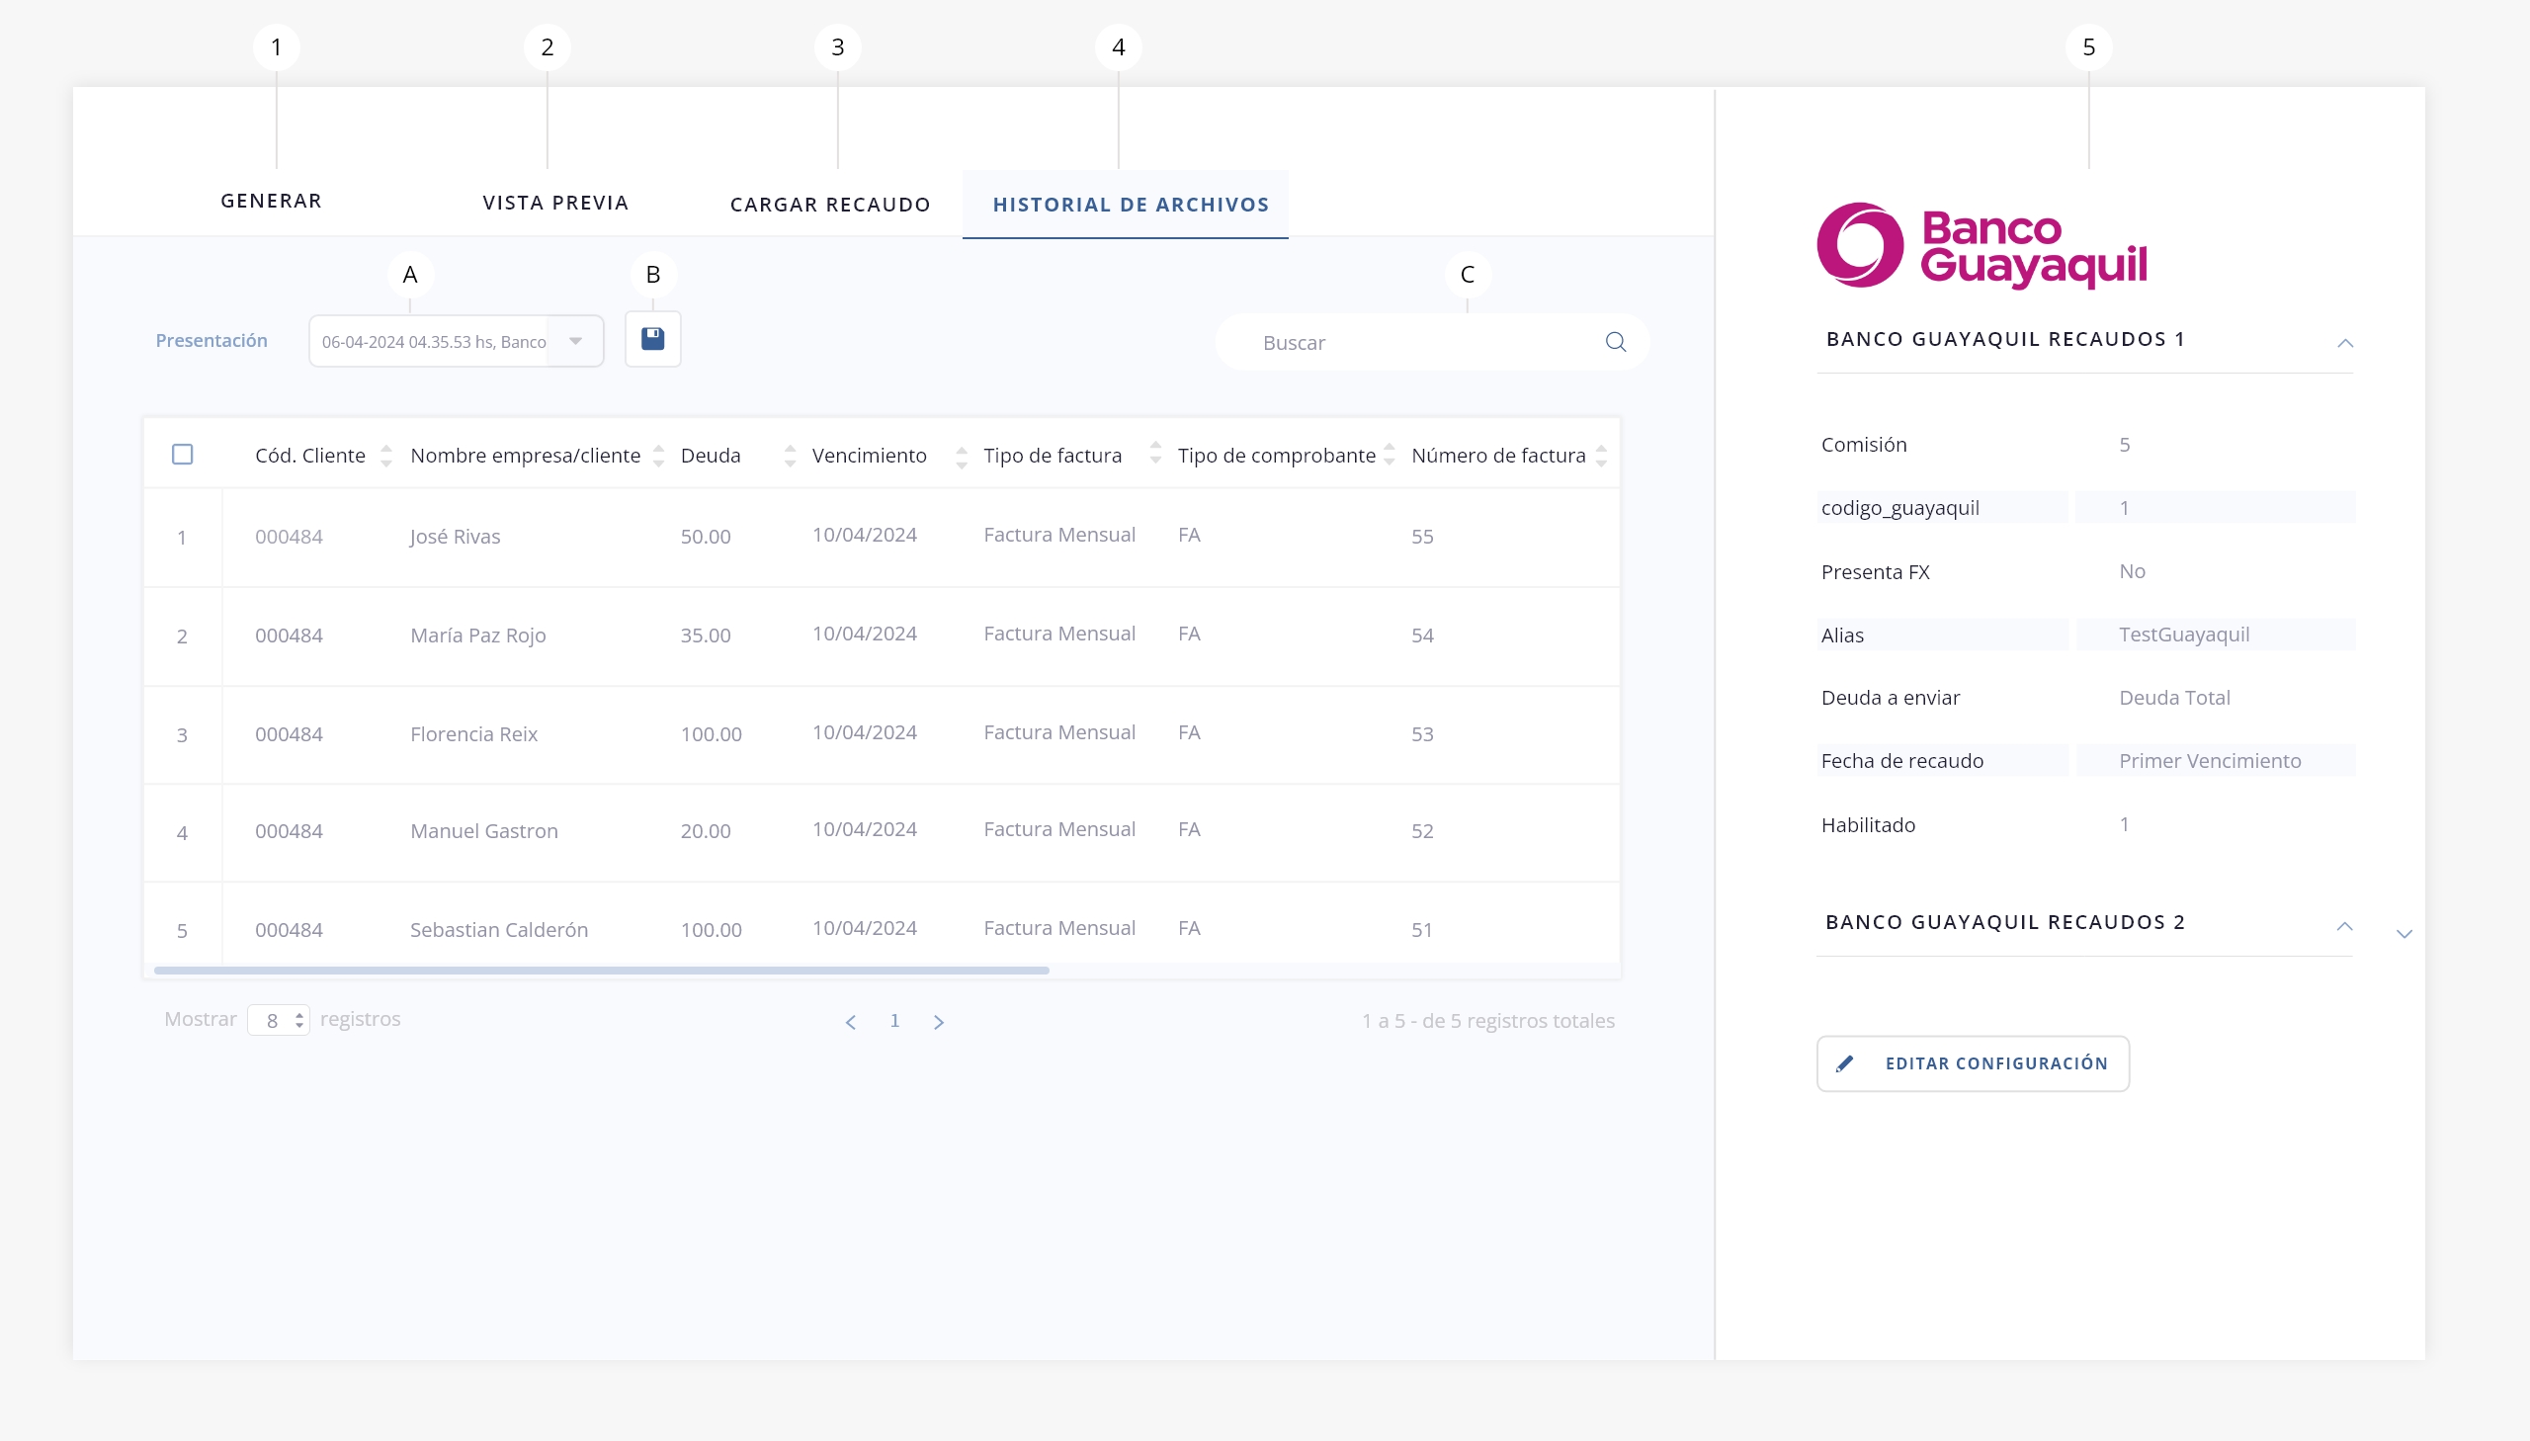
Task: Click invoice number 52 cell
Action: pyautogui.click(x=1423, y=831)
